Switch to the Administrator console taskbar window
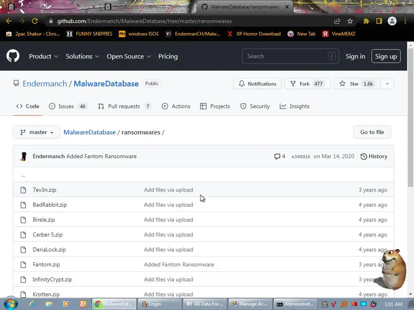 coord(295,304)
